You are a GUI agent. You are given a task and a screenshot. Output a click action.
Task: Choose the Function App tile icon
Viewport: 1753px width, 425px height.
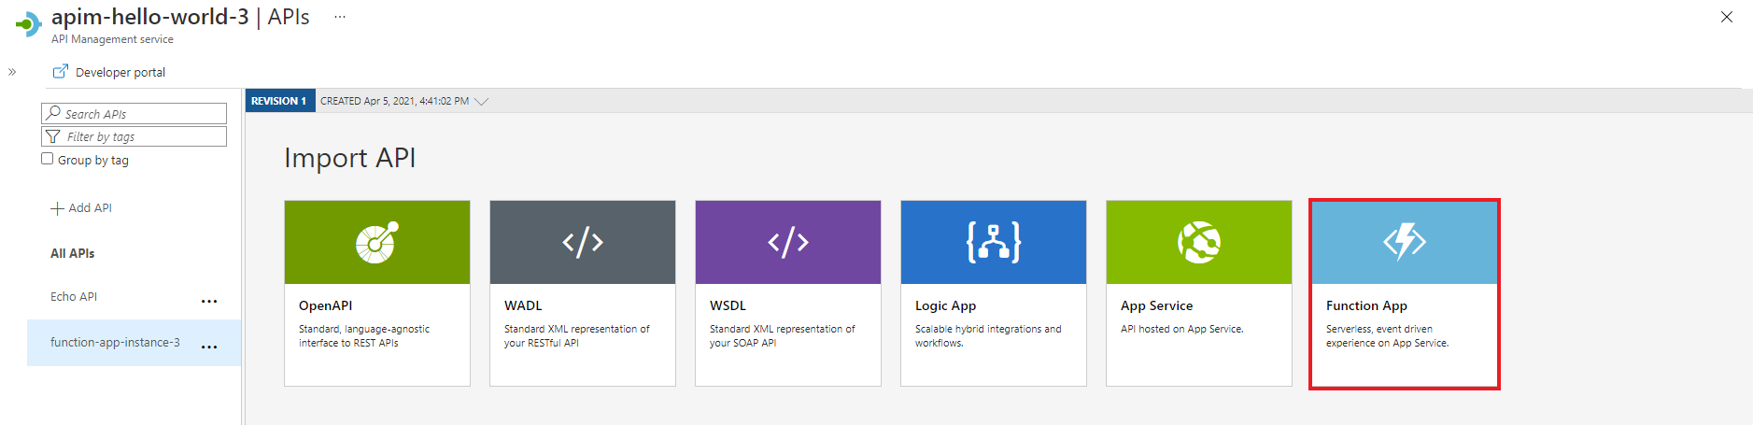coord(1404,243)
